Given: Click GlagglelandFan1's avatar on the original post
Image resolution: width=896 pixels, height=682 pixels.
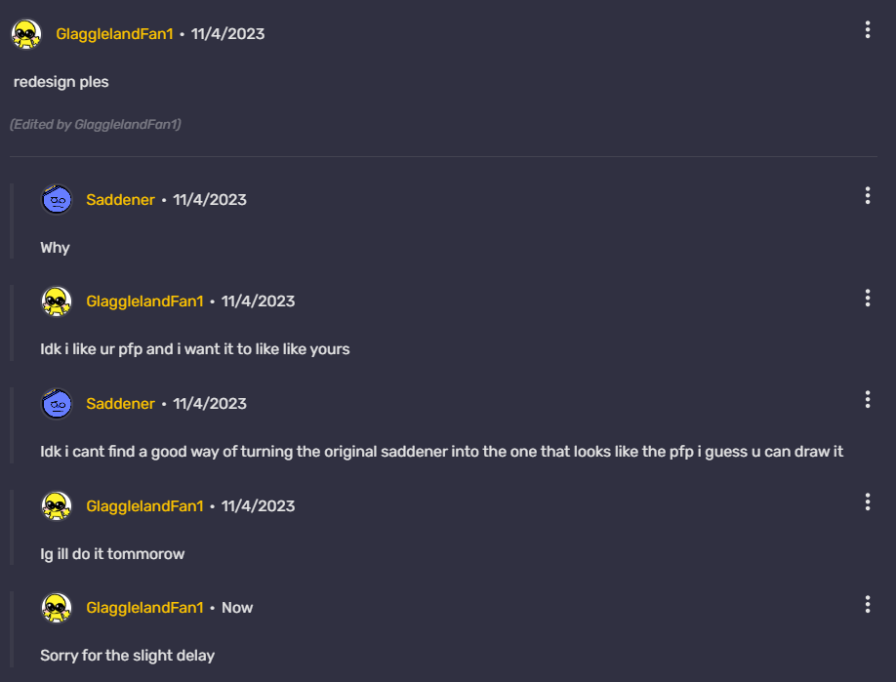Looking at the screenshot, I should pyautogui.click(x=26, y=33).
